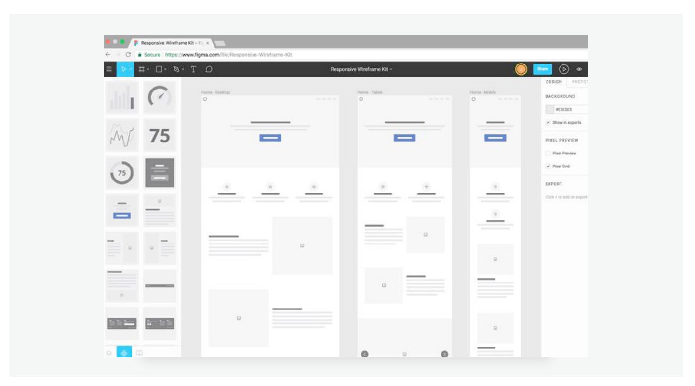Toggle the Pixel Grid checkbox
The image size is (695, 386).
tap(548, 167)
